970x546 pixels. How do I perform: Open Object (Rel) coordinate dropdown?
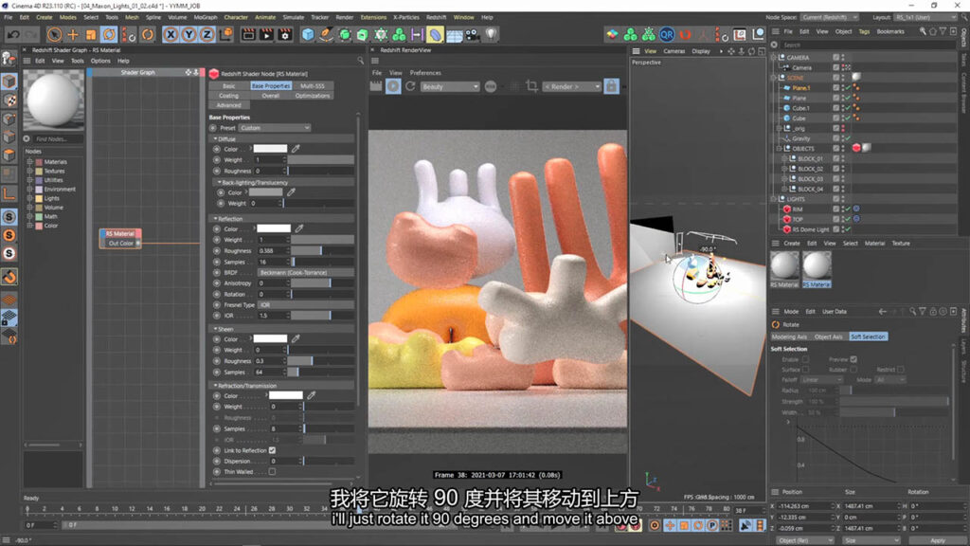pos(805,540)
